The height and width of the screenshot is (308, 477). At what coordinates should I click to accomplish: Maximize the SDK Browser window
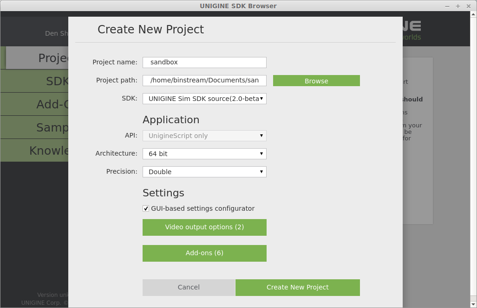[458, 6]
